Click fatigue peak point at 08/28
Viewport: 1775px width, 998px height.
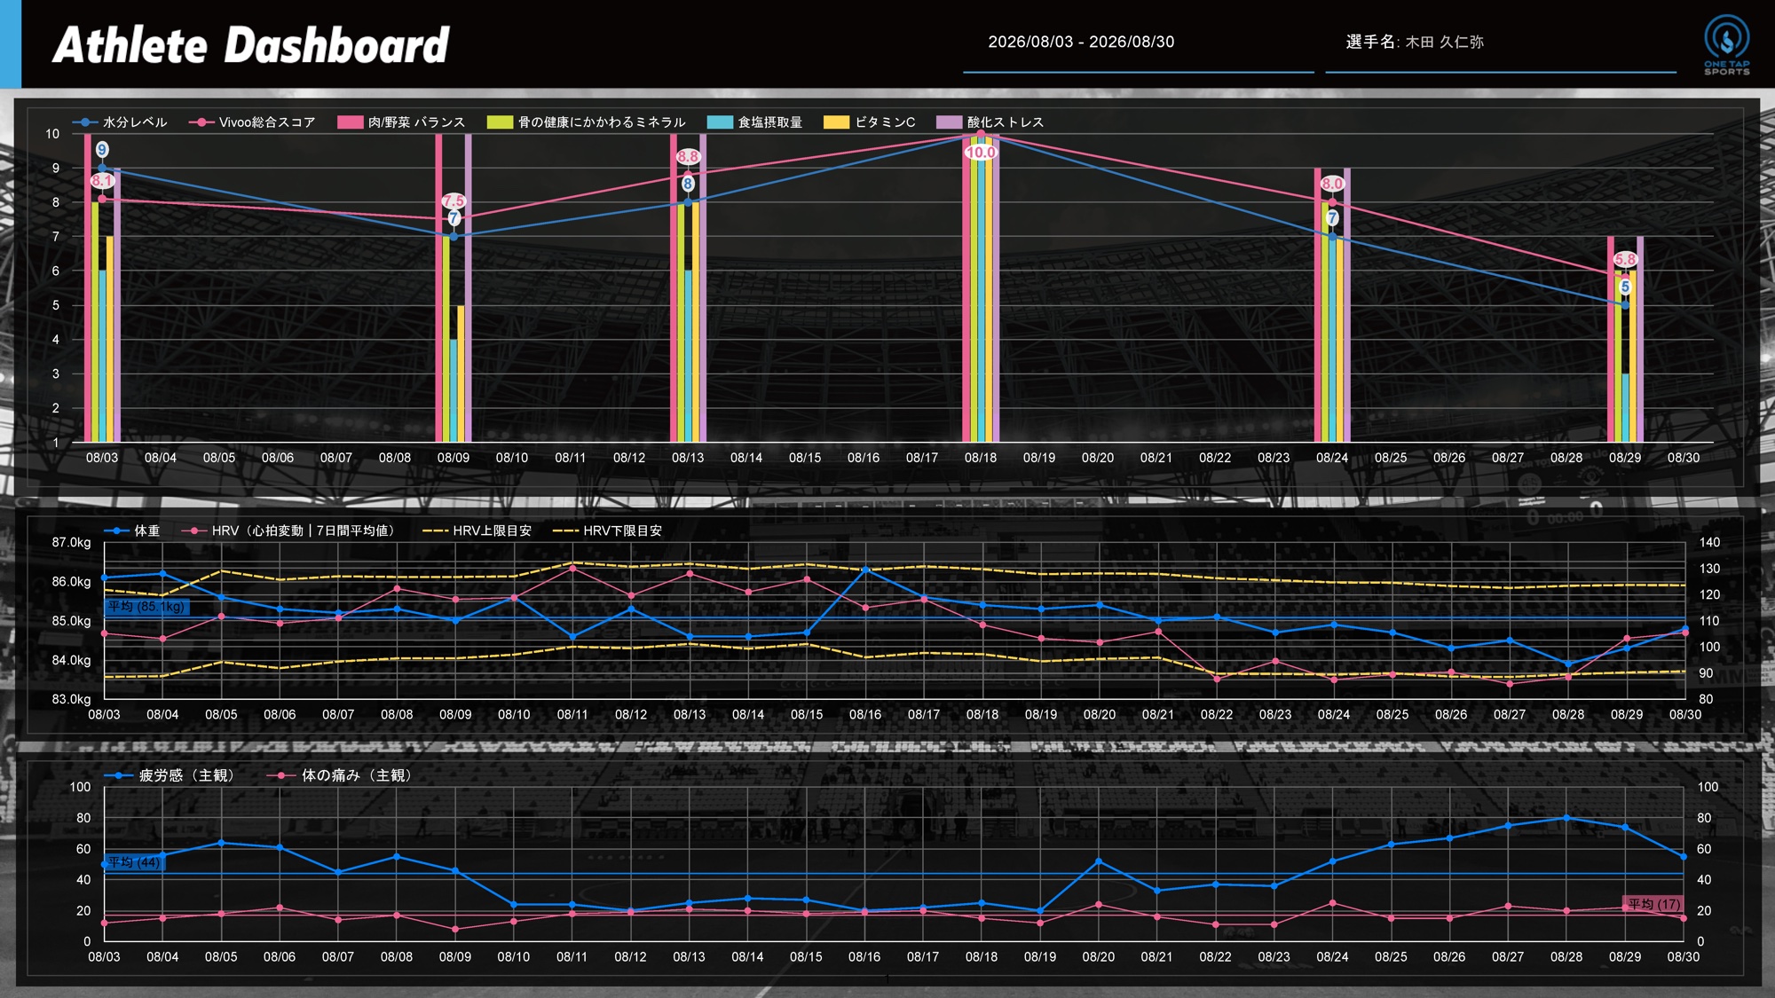coord(1566,818)
